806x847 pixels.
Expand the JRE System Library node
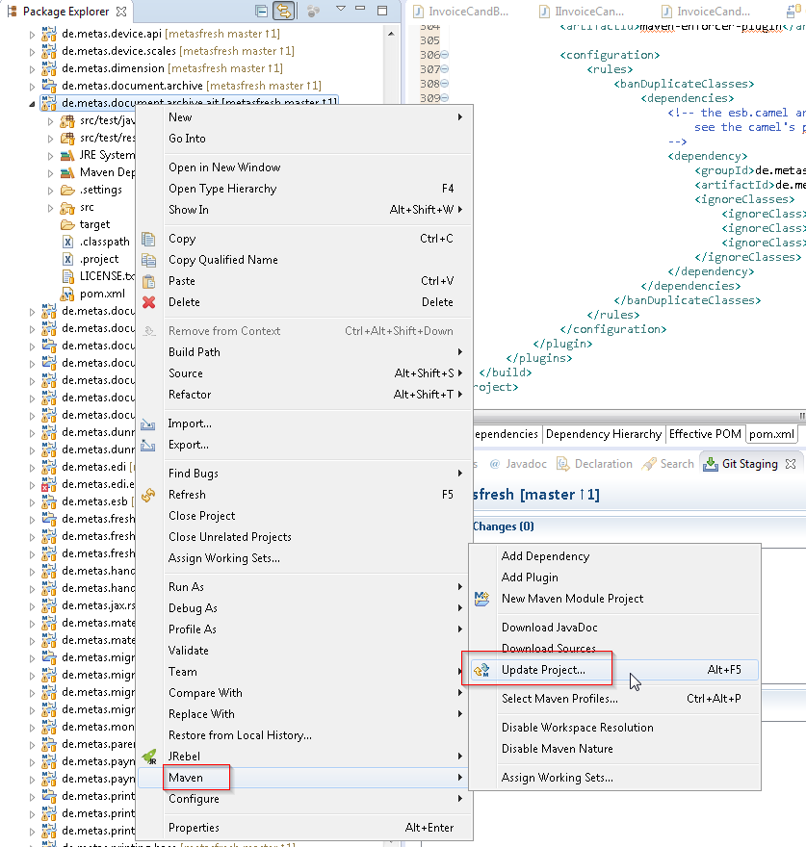pyautogui.click(x=50, y=156)
